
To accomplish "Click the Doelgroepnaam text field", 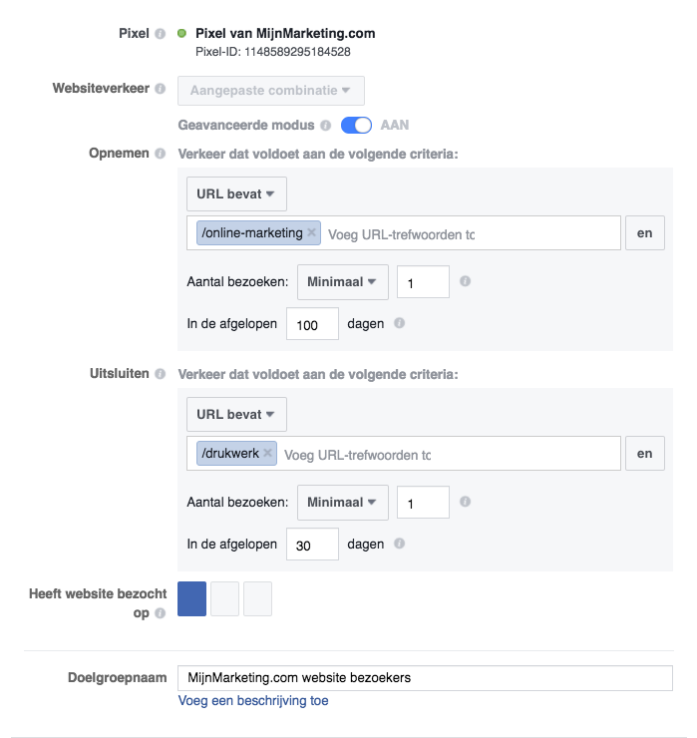I will tap(425, 678).
